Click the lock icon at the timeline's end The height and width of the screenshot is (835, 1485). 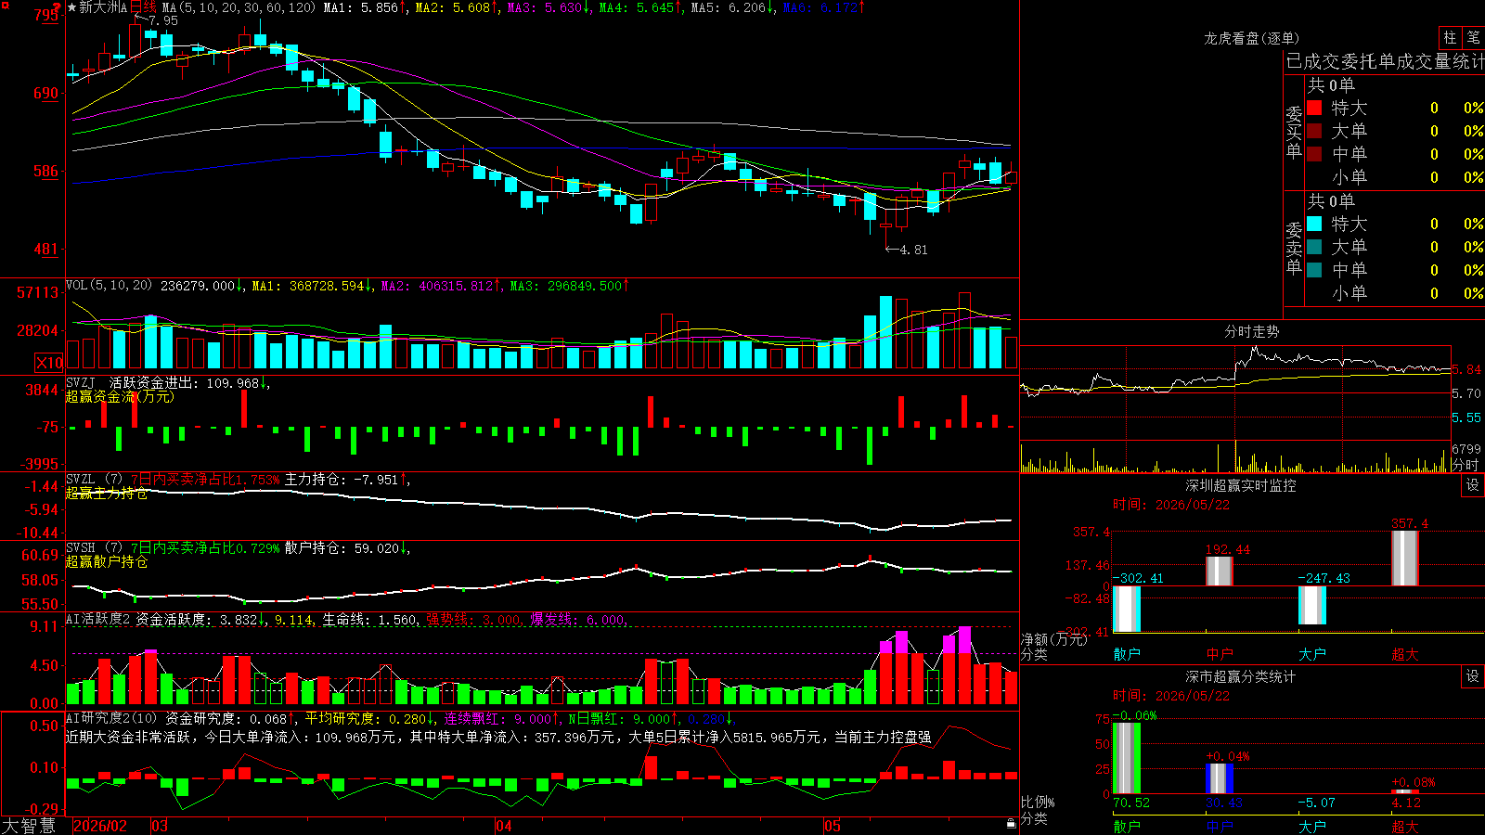click(x=1012, y=824)
